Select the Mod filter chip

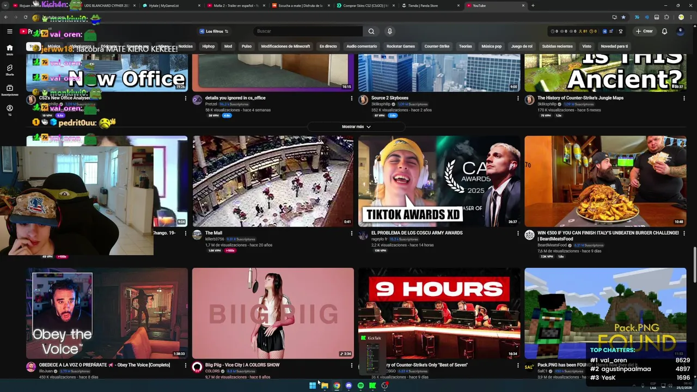pos(228,46)
